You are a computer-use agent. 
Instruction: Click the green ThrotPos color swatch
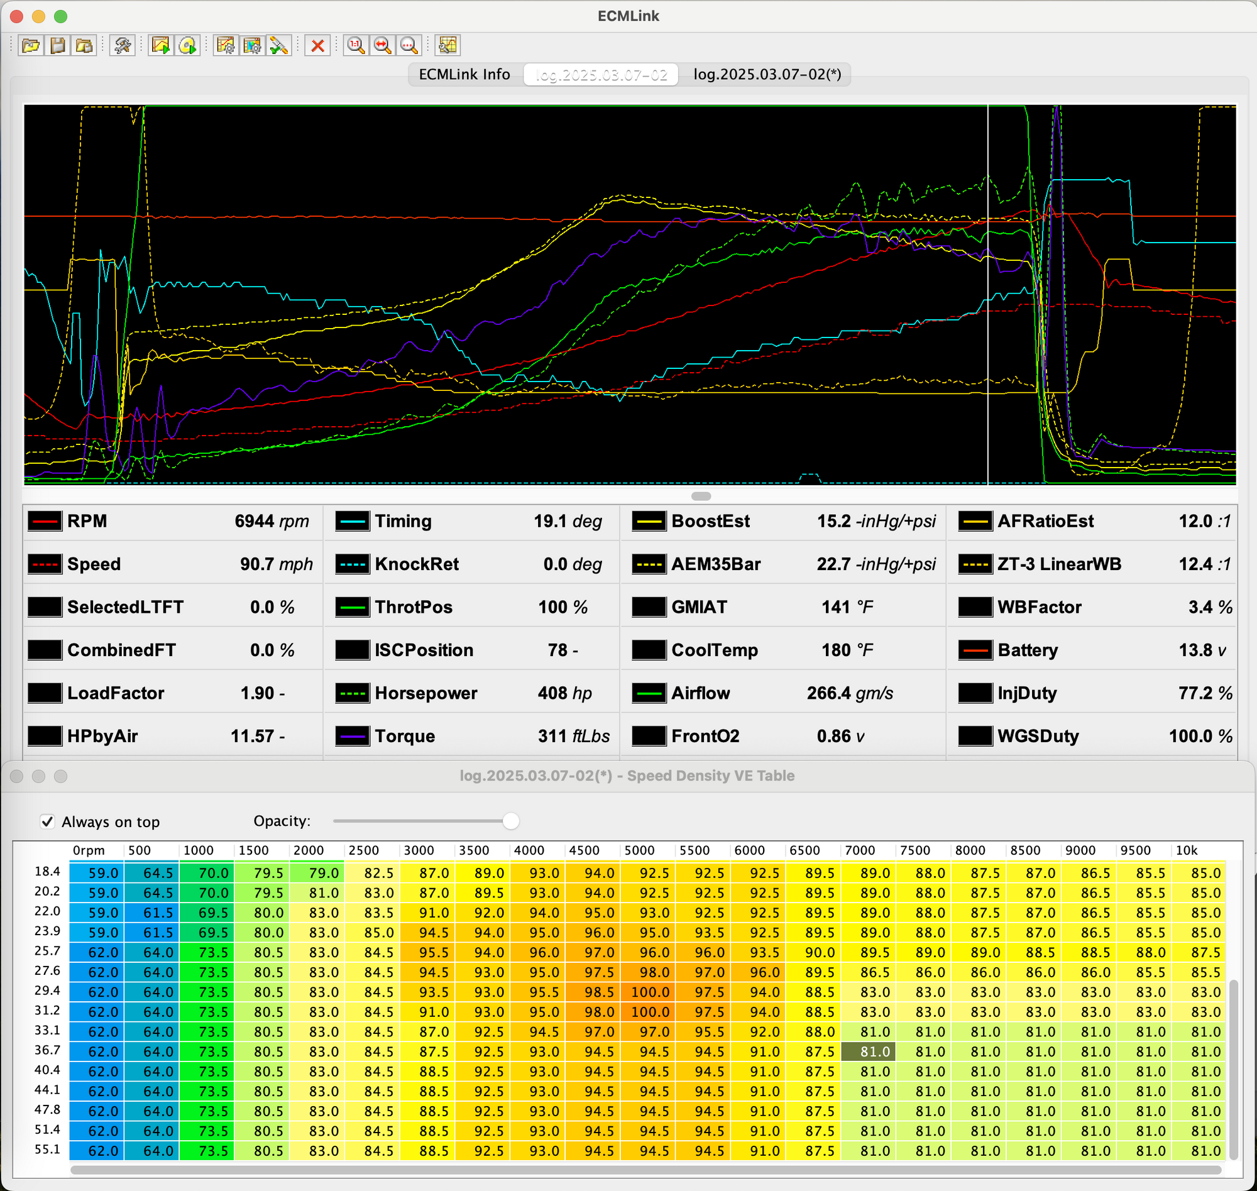[353, 607]
